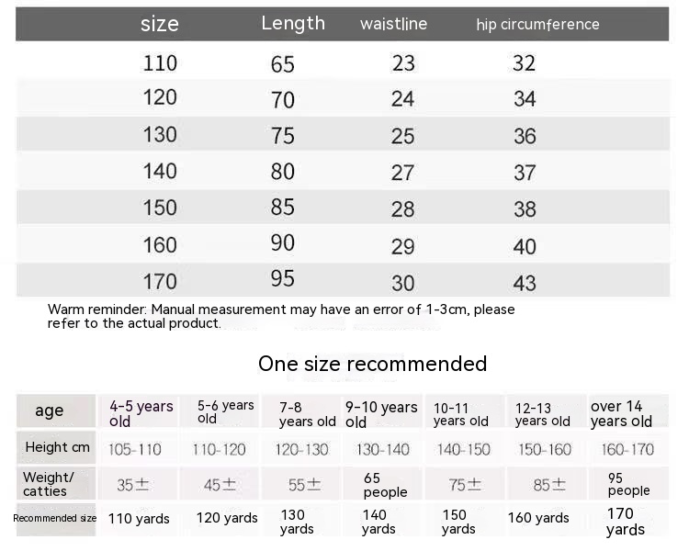Click the 'Weight/catties' row label

[x=48, y=483]
